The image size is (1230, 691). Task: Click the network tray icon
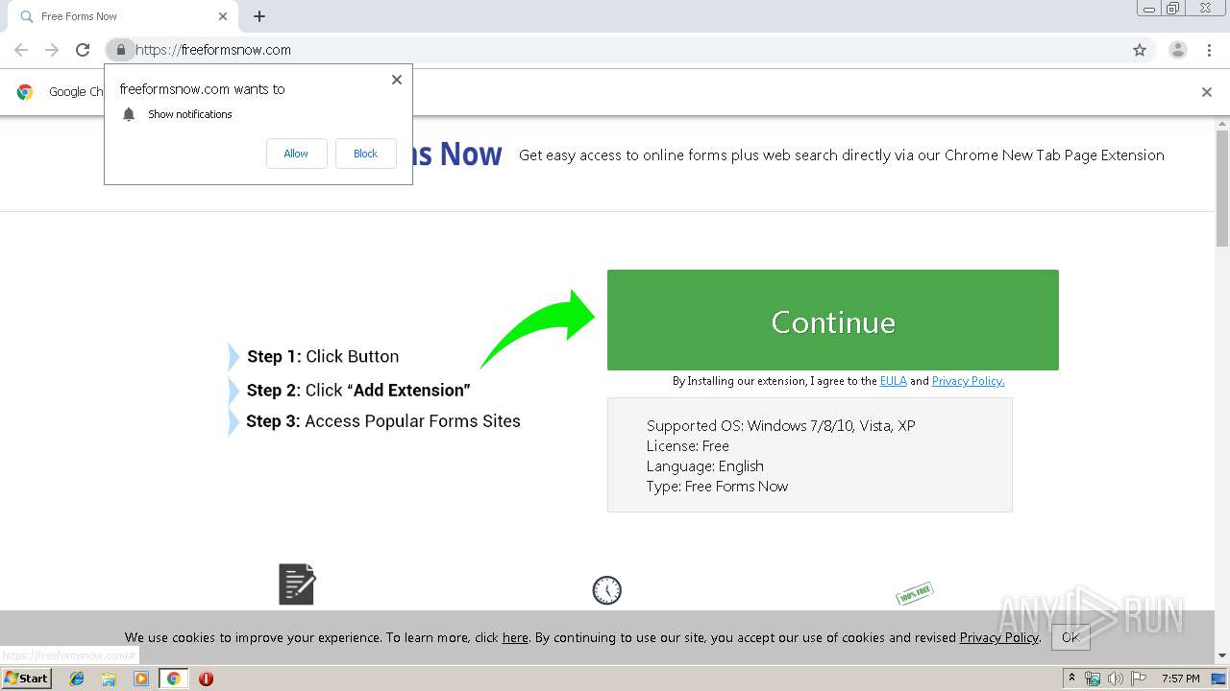point(1093,679)
